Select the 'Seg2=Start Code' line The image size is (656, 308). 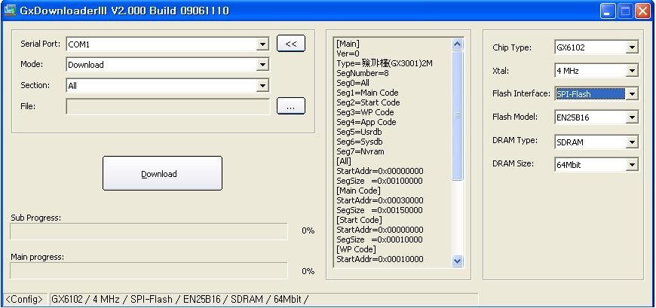[x=368, y=102]
